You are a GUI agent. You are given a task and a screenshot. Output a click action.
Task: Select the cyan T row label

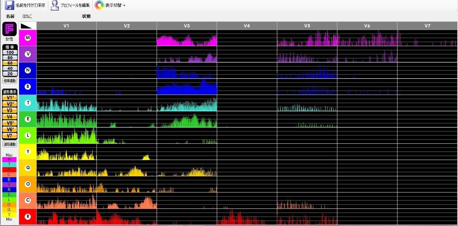(28, 103)
